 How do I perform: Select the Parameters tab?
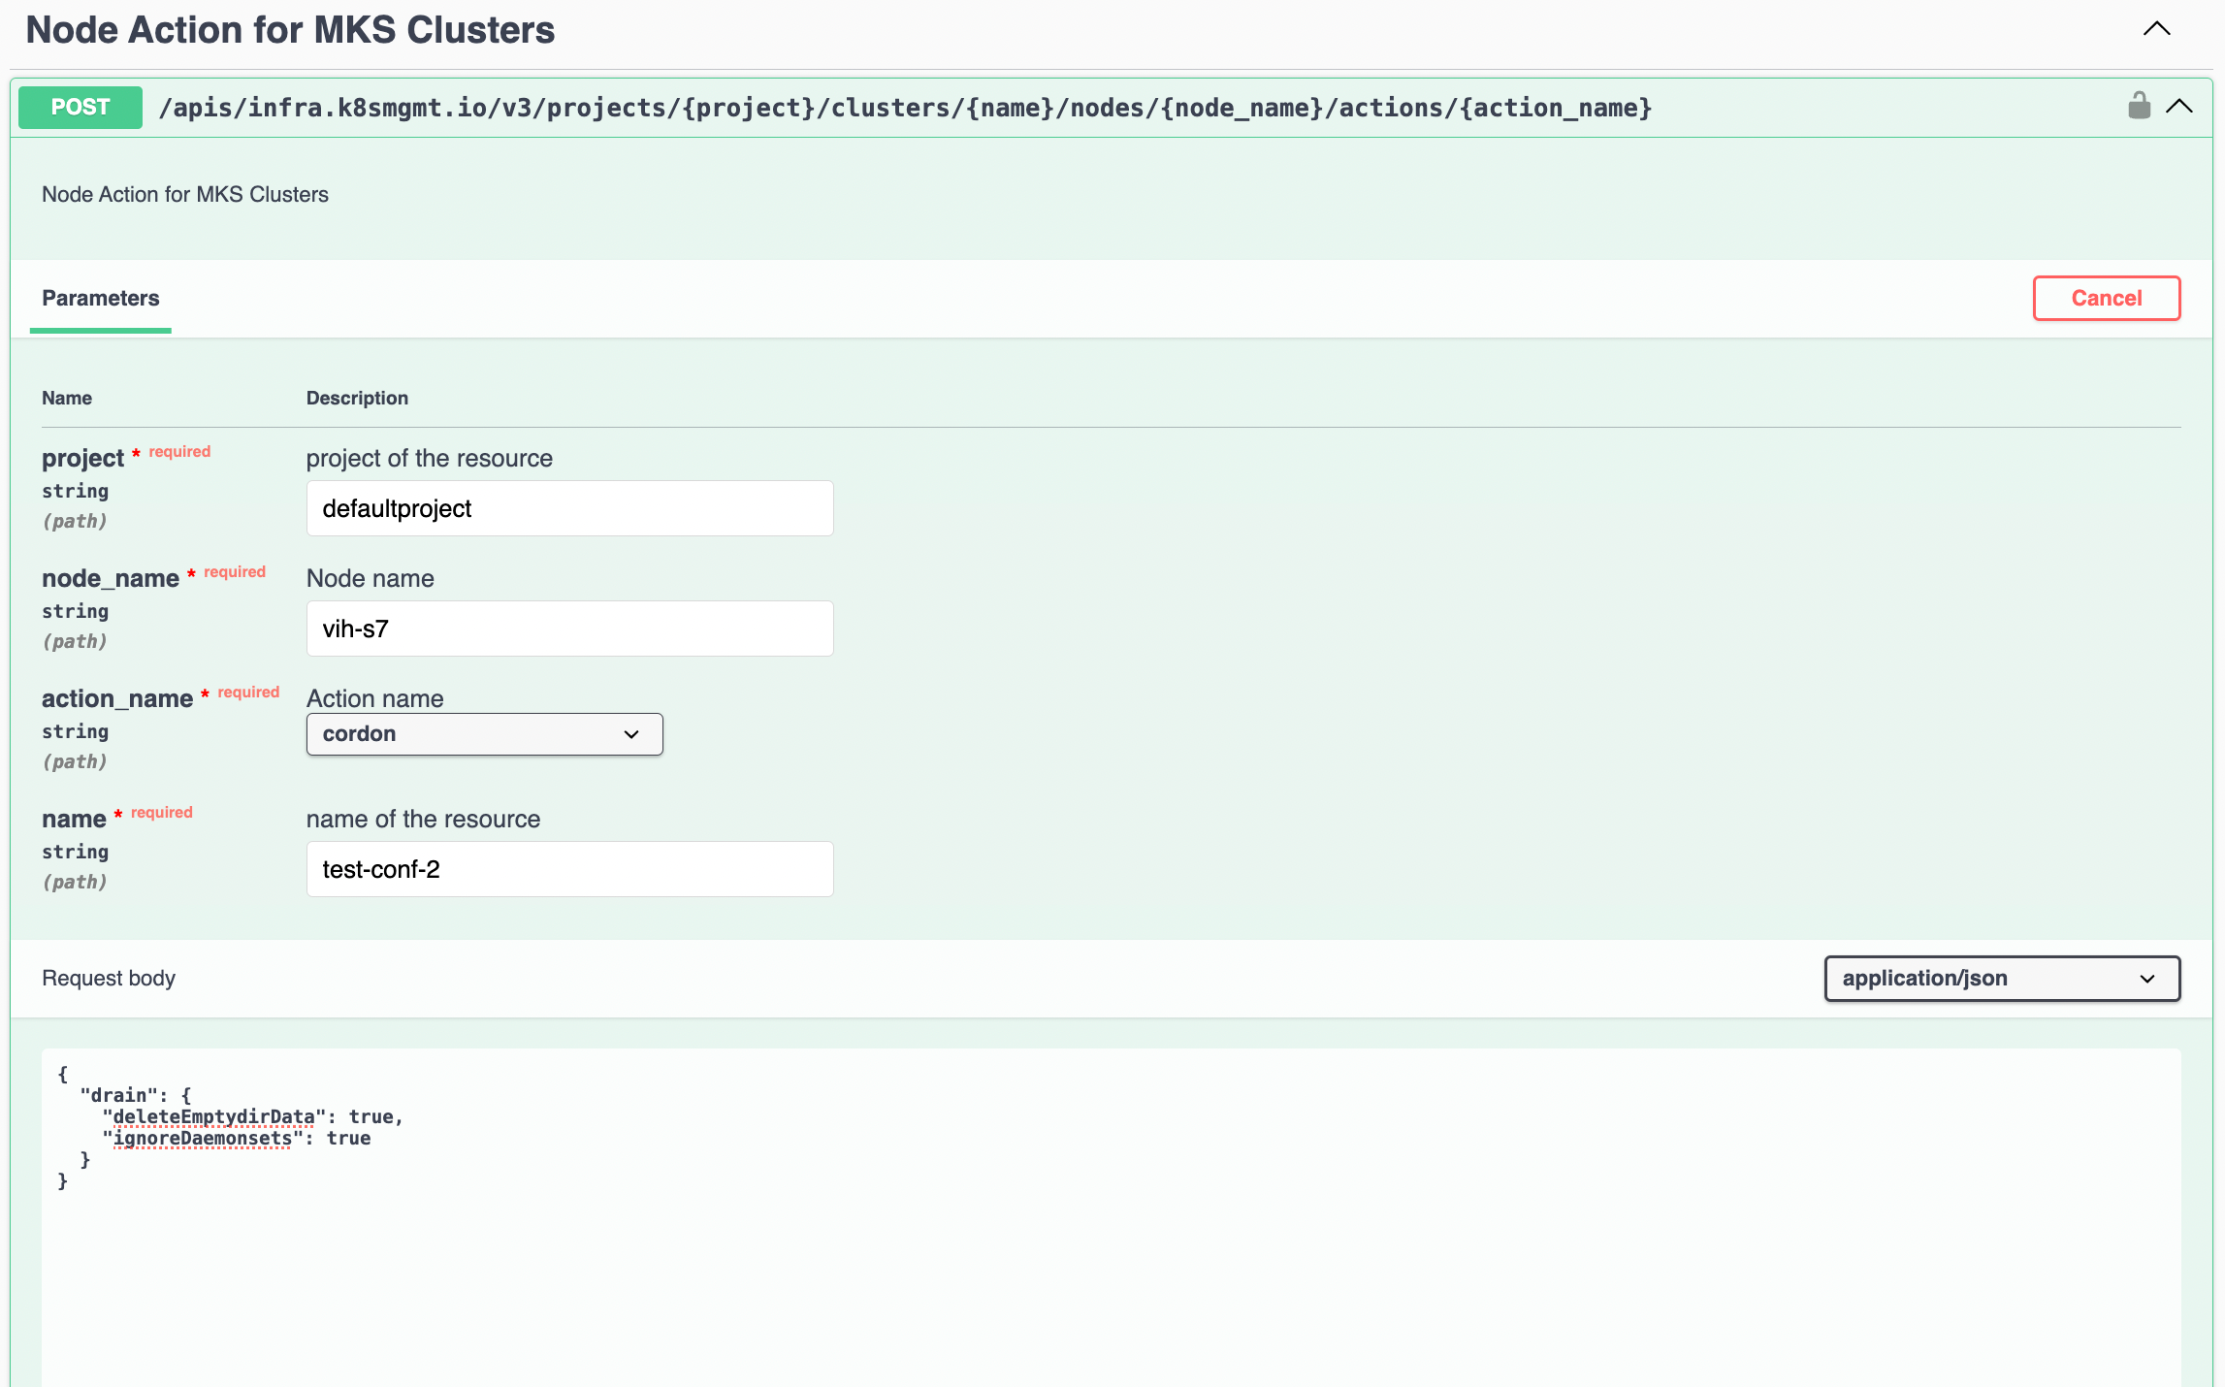(x=101, y=299)
